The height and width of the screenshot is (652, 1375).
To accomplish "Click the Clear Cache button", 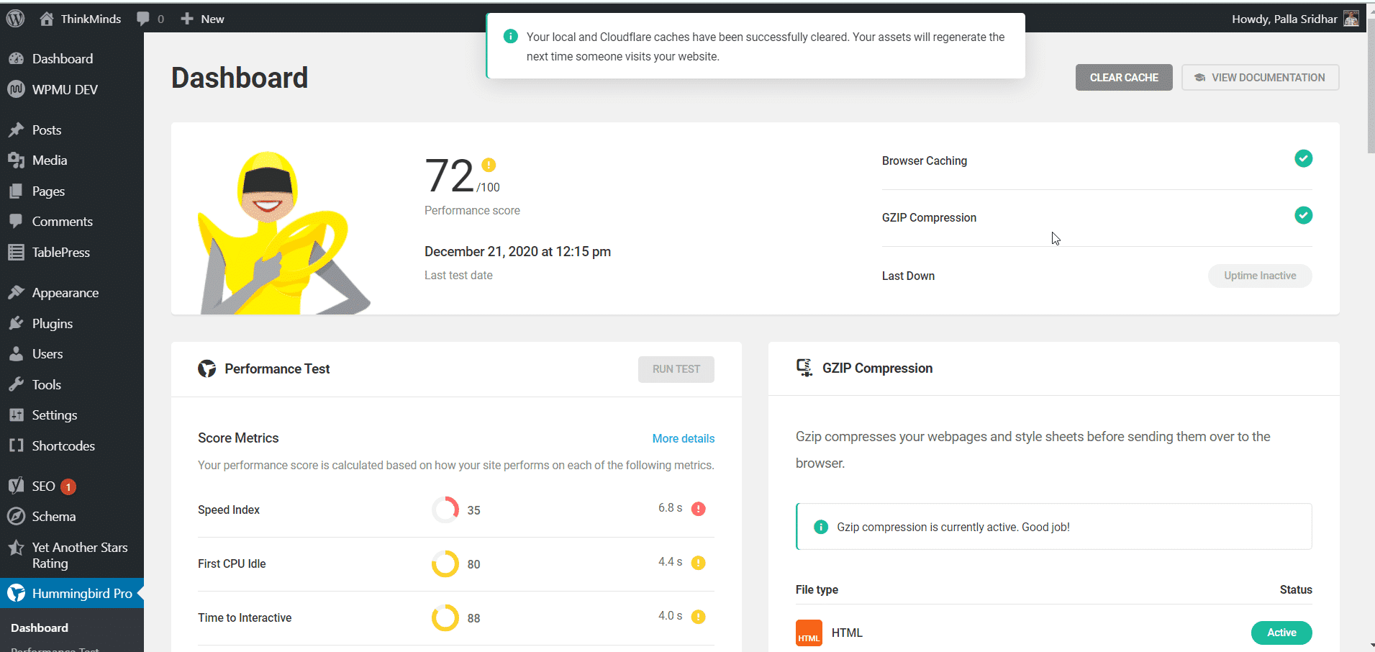I will [x=1124, y=77].
